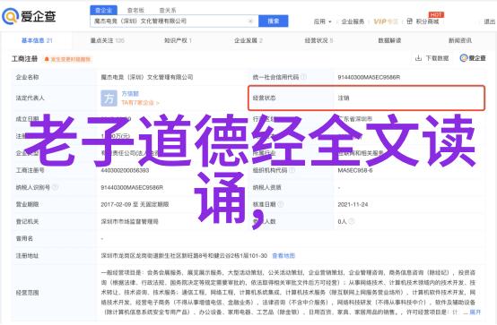Click help icon next to 组织机构代码

point(292,170)
